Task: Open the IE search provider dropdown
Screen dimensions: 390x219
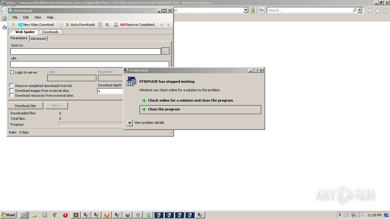Action: [x=360, y=10]
